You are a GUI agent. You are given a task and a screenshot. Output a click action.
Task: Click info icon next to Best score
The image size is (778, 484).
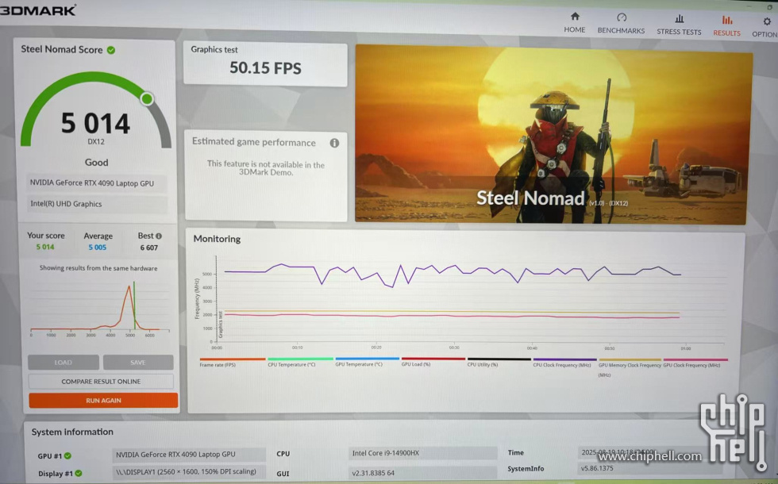[159, 236]
